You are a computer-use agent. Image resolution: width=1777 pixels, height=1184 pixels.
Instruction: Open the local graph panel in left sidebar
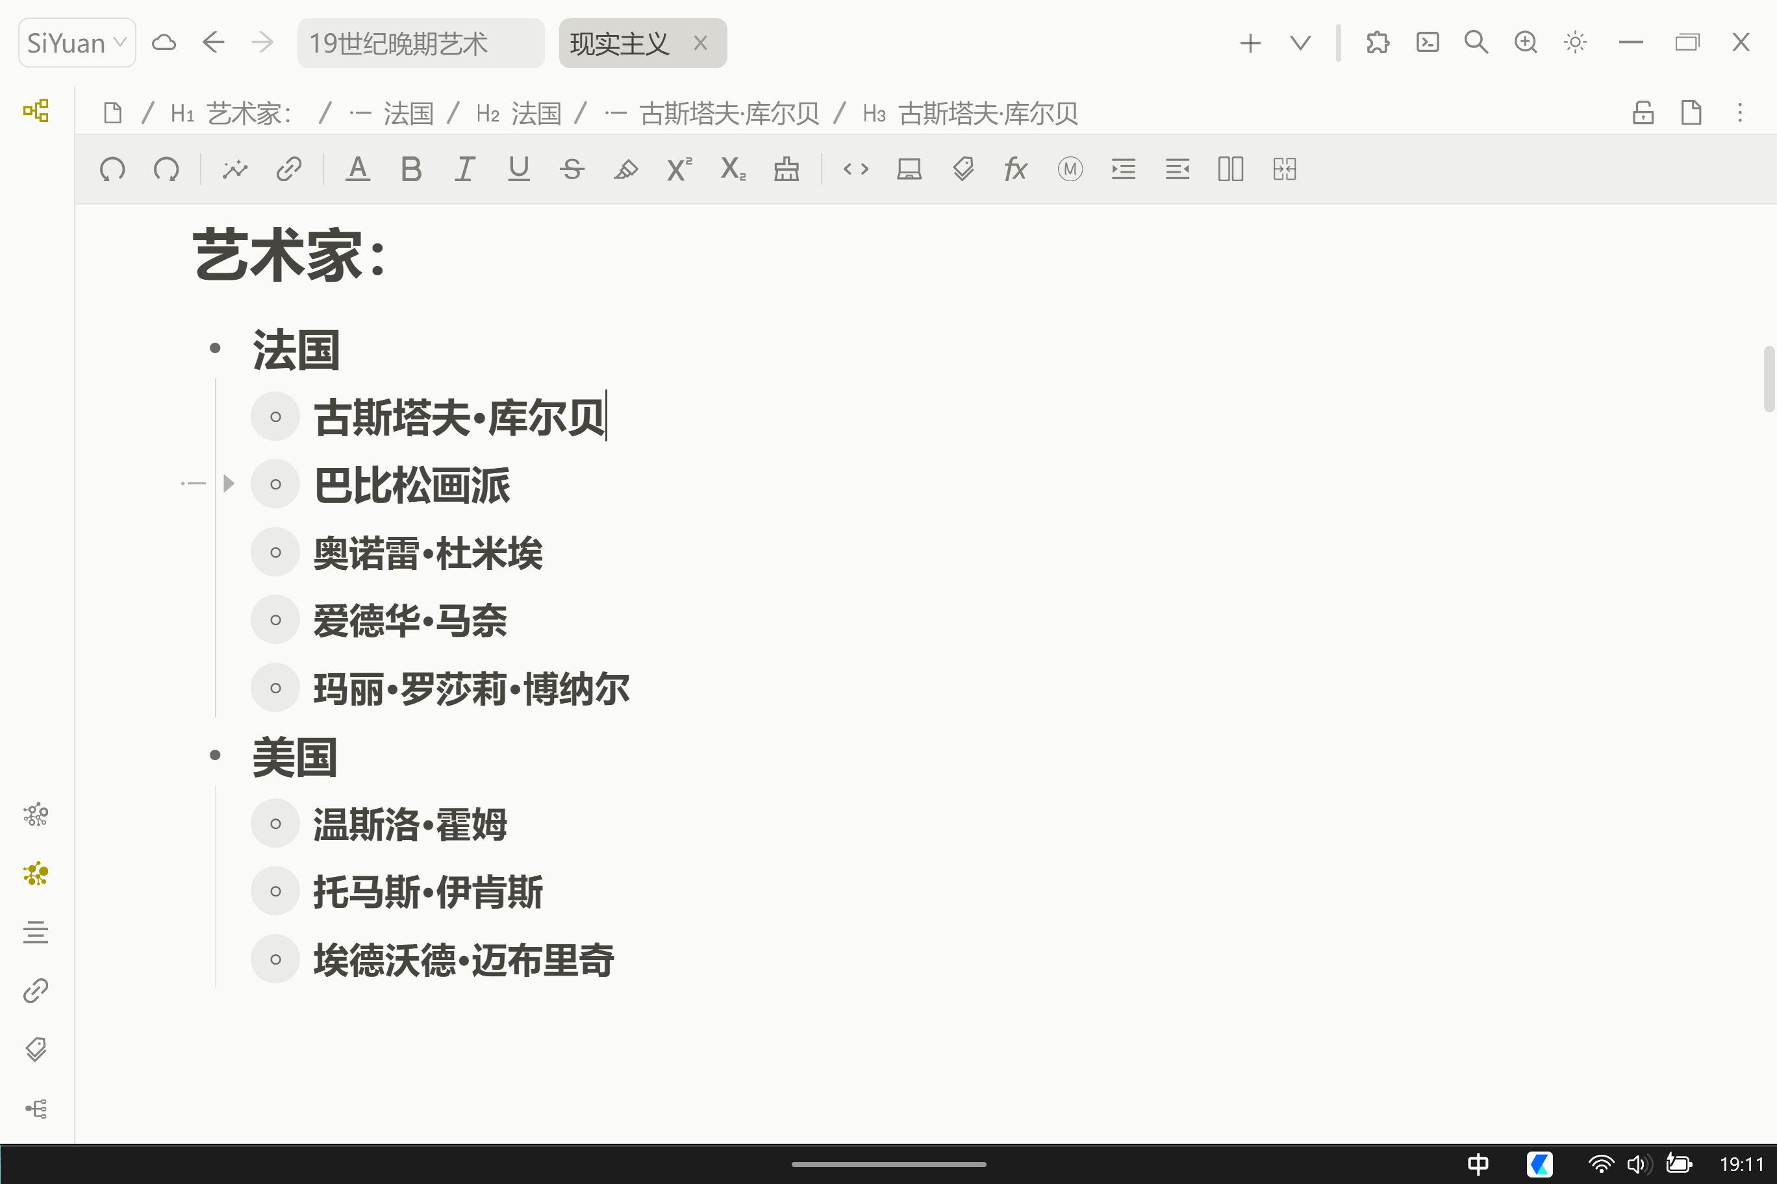pyautogui.click(x=36, y=874)
